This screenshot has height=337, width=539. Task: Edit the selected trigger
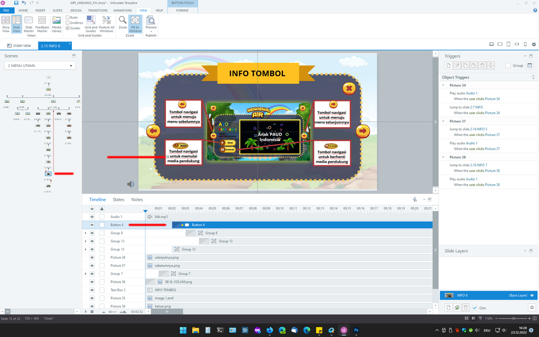[457, 66]
